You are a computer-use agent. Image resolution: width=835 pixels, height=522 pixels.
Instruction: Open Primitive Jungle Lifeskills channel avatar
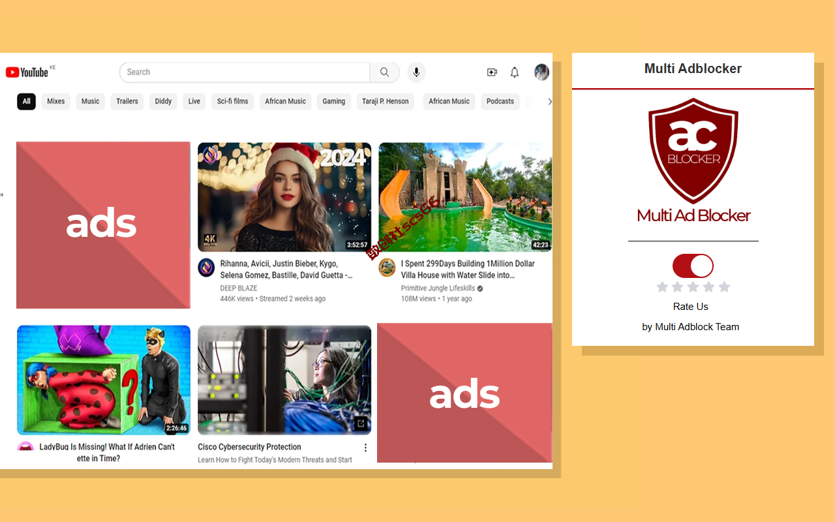point(387,268)
